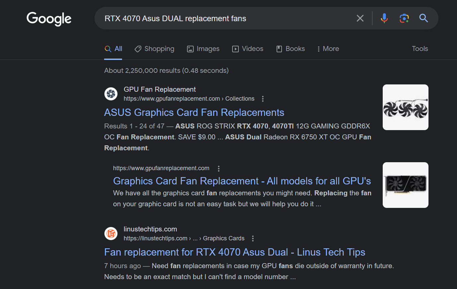Click the linustechtips.com site favicon
The image size is (457, 289).
pyautogui.click(x=111, y=233)
